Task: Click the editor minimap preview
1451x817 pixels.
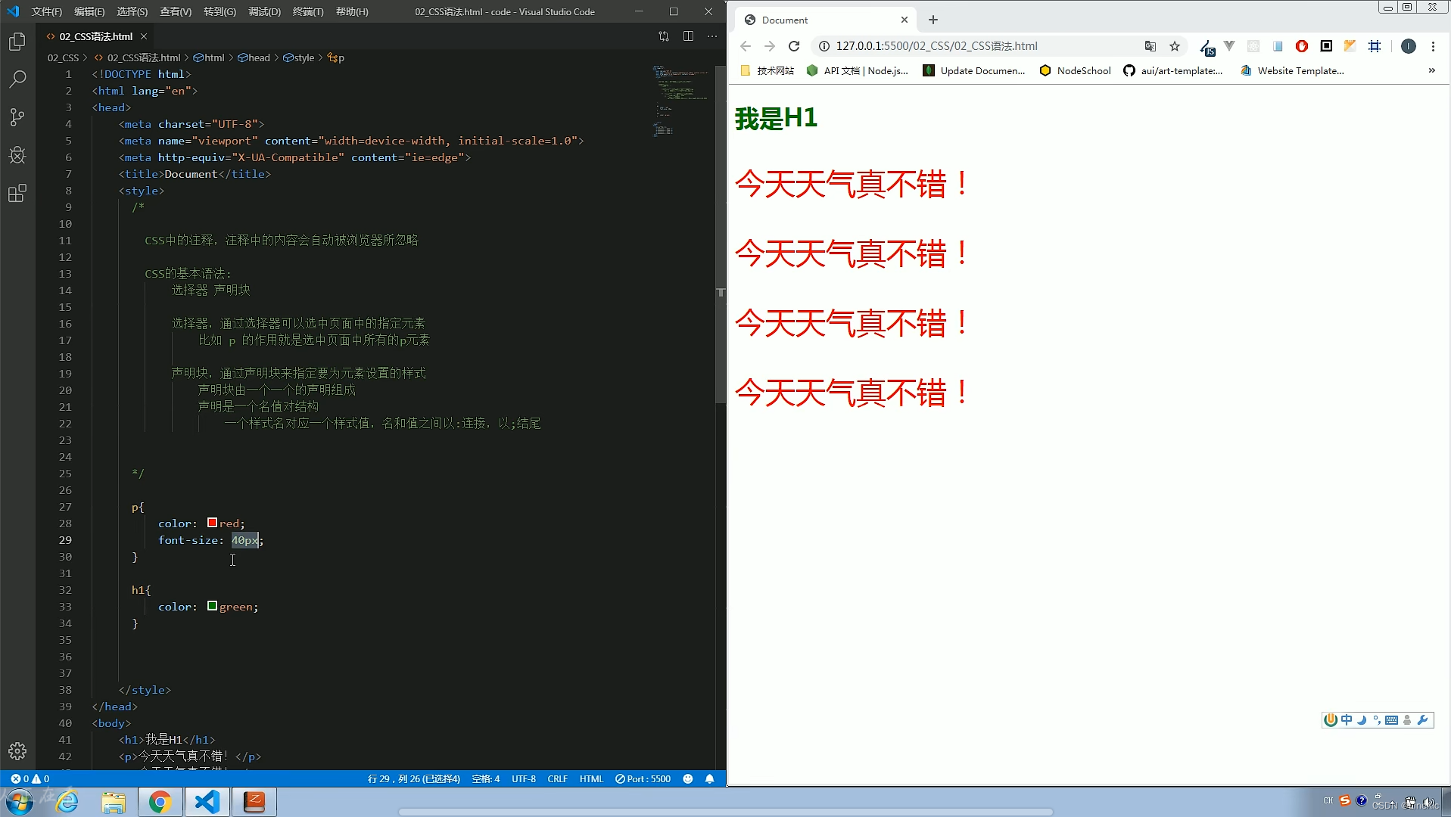Action: click(680, 101)
